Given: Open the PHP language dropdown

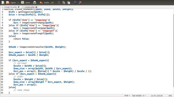Looking at the screenshot, I should pos(127,96).
